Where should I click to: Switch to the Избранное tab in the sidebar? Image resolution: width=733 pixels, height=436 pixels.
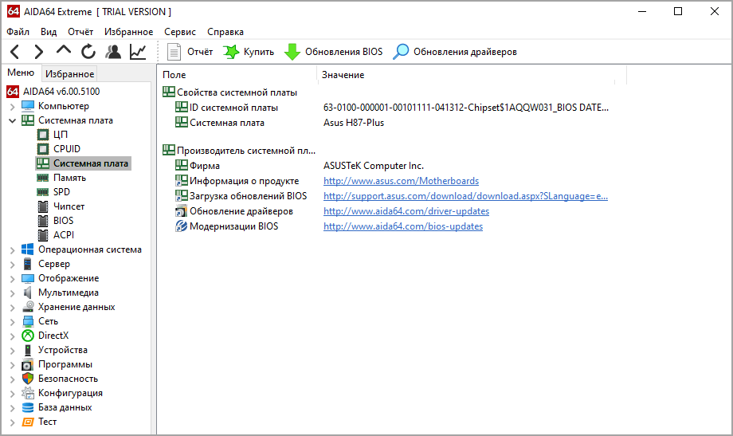pos(69,74)
